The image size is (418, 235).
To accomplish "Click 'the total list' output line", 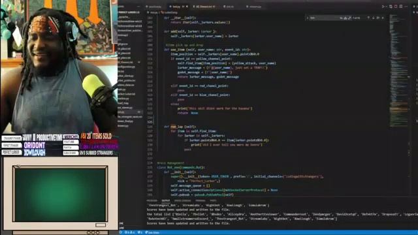I will (x=282, y=214).
